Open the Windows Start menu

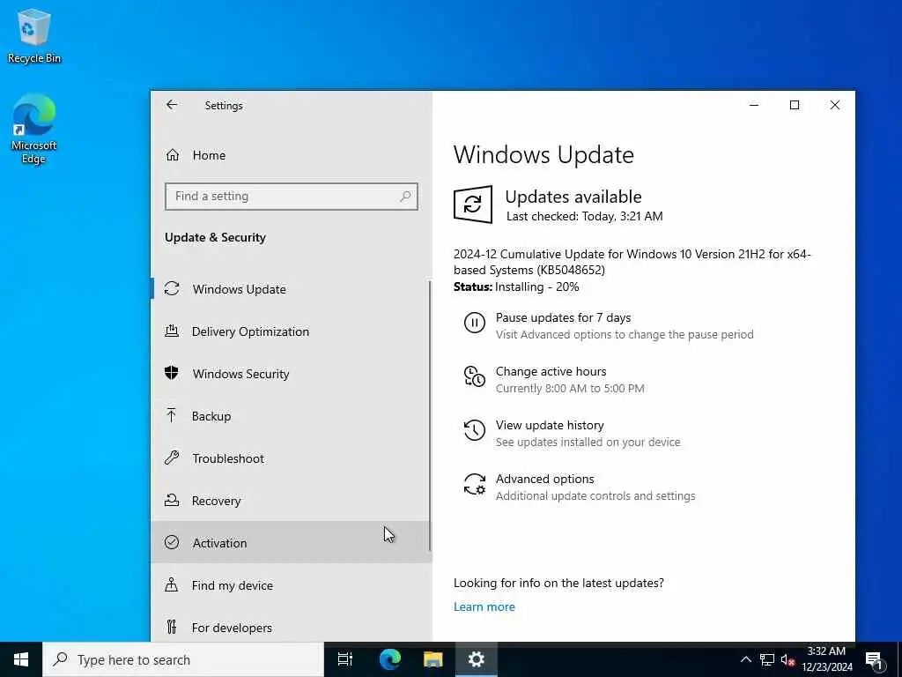[x=21, y=659]
